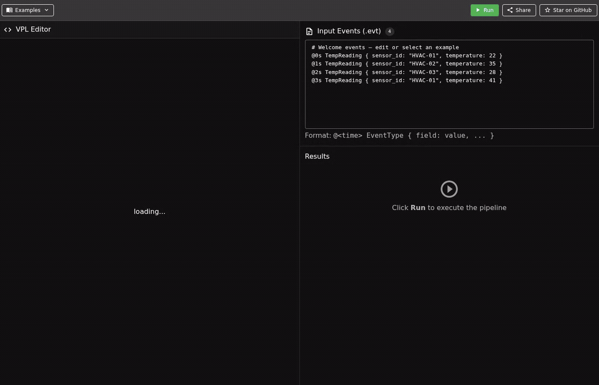Click the event format hint text below the editor

[x=400, y=135]
